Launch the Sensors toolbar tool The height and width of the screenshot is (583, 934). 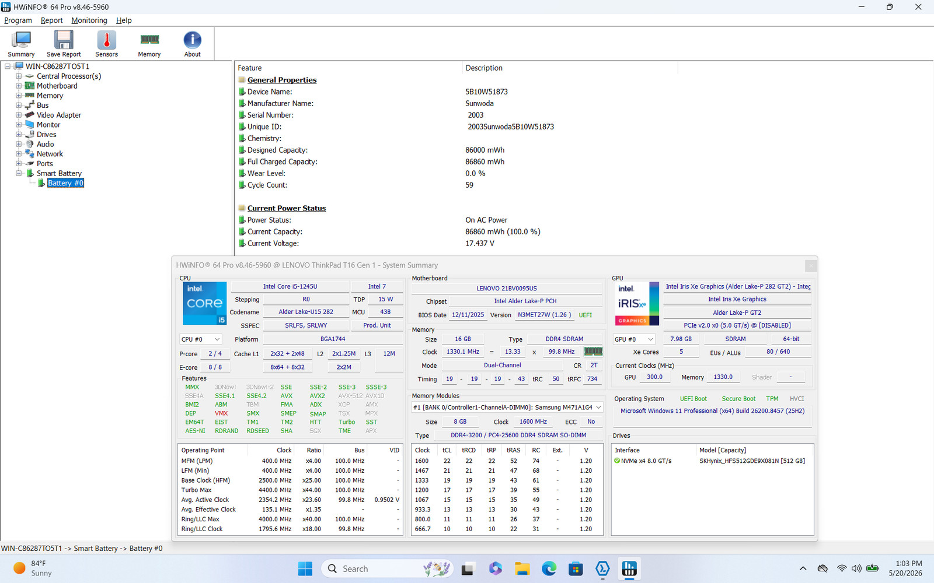[106, 44]
